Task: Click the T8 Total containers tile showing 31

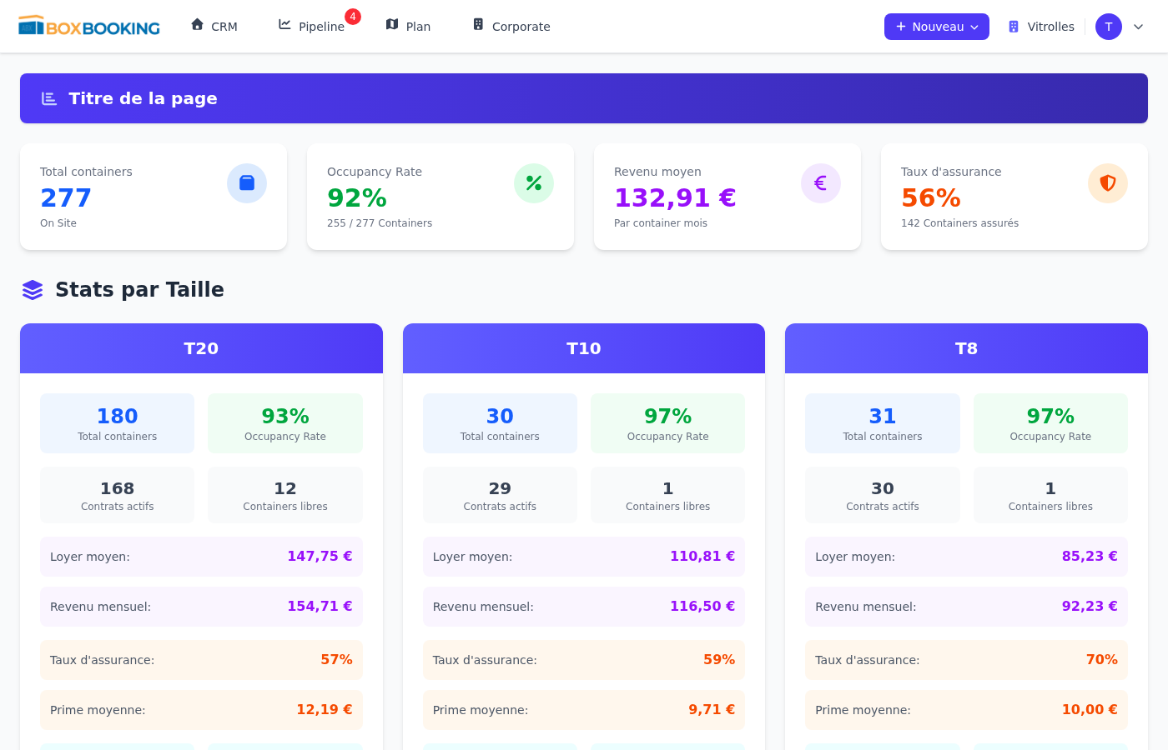Action: coord(882,423)
